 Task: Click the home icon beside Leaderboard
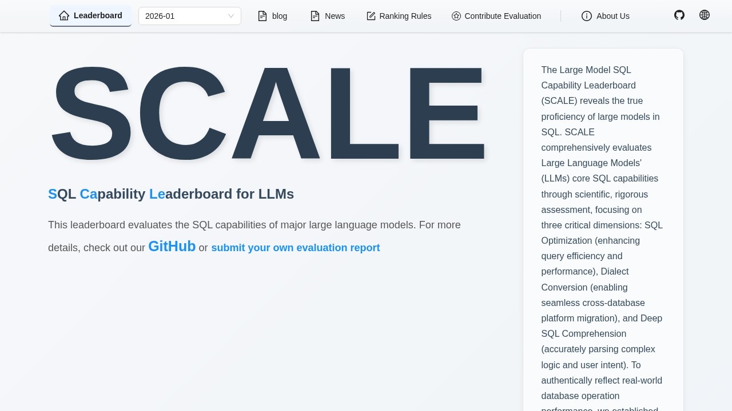(x=64, y=16)
